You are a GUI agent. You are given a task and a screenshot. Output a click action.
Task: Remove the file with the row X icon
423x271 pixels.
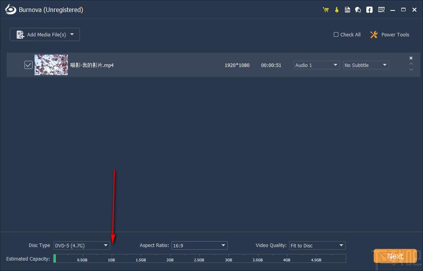coord(411,58)
